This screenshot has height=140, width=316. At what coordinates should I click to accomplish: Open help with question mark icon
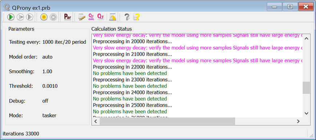point(127,17)
